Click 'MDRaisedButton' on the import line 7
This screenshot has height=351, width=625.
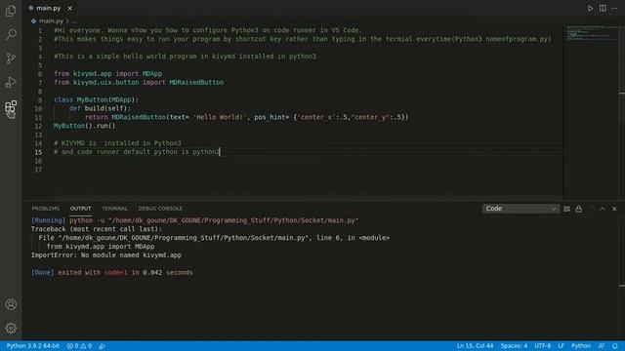click(x=196, y=82)
